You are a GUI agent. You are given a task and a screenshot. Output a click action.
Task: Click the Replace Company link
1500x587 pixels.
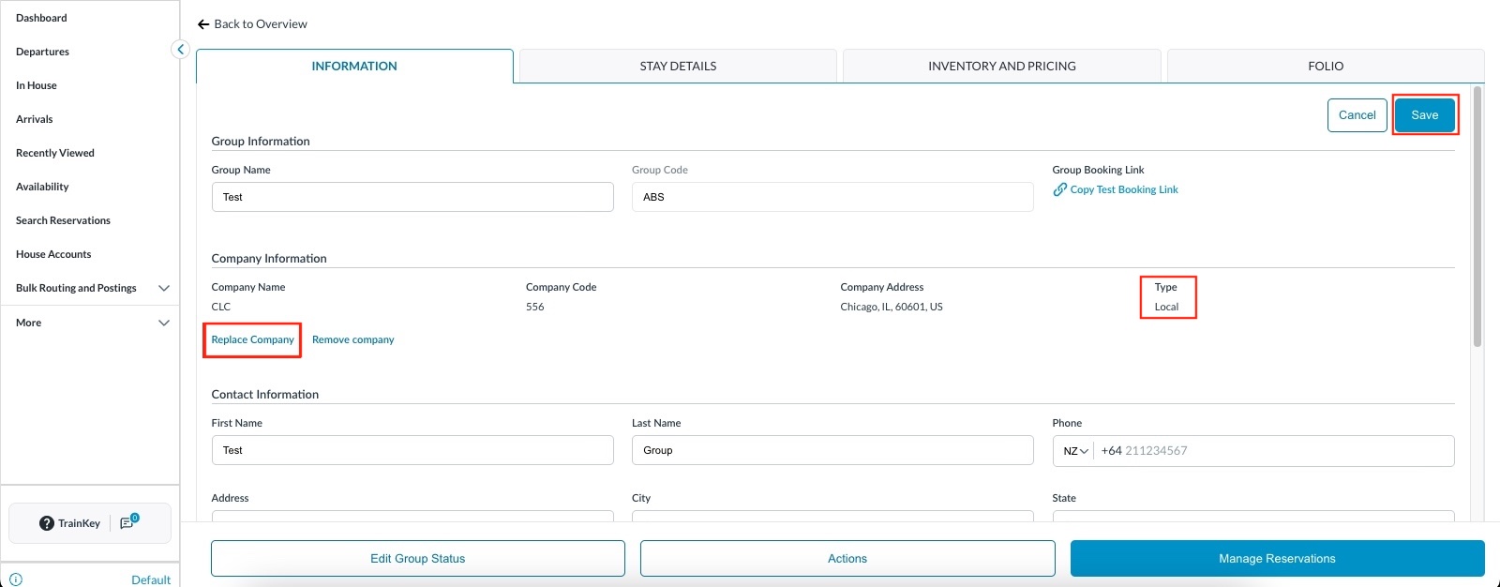coord(252,339)
